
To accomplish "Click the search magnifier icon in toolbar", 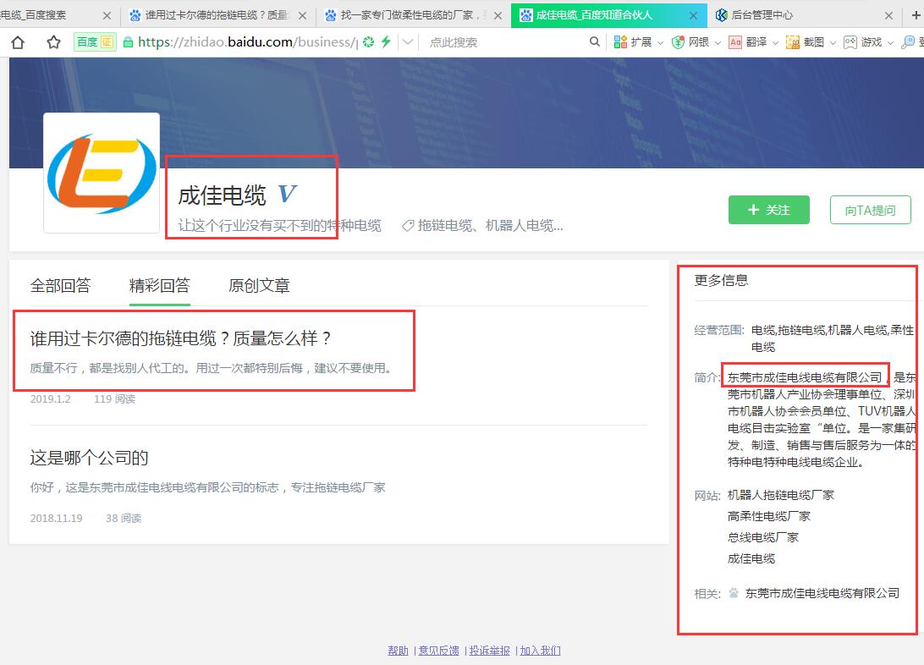I will tap(595, 42).
